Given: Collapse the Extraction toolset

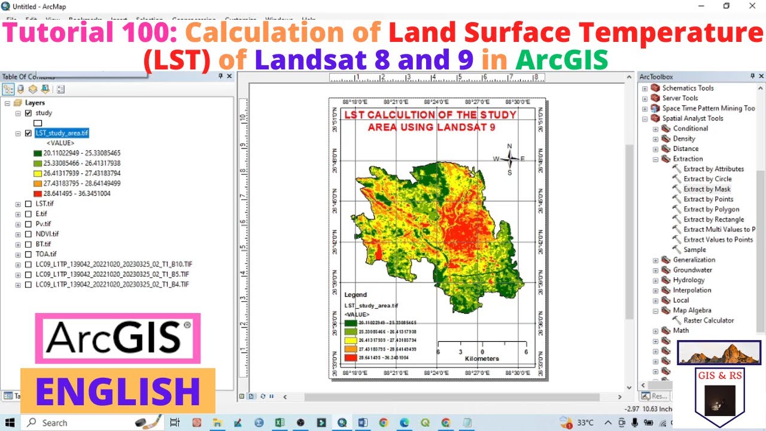Looking at the screenshot, I should coord(655,159).
